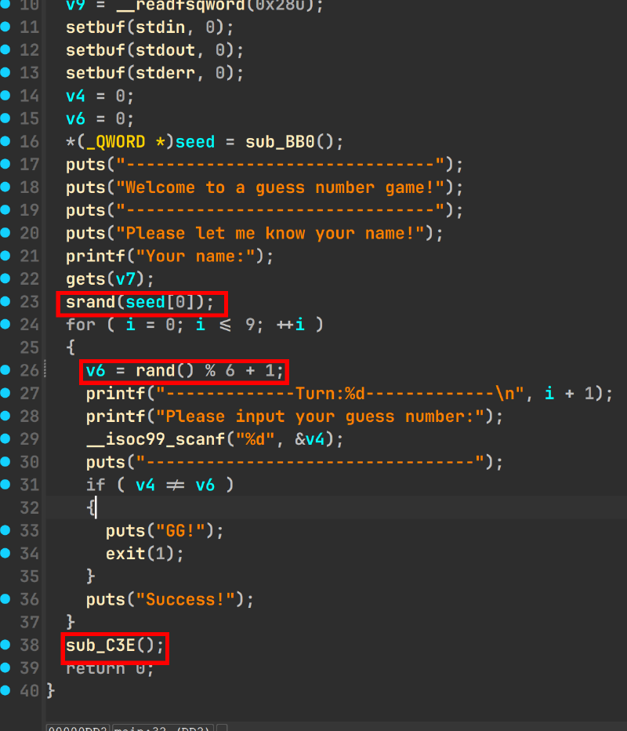Viewport: 627px width, 731px height.
Task: Click the seed variable on line 23
Action: (145, 303)
